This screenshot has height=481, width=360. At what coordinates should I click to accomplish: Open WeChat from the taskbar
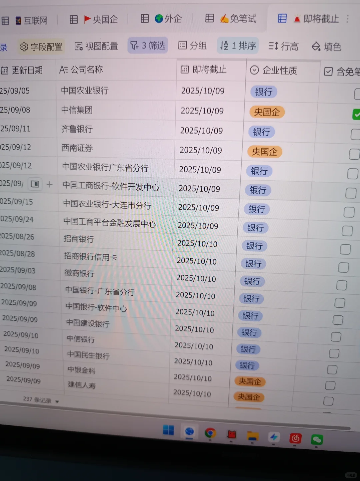(x=317, y=439)
